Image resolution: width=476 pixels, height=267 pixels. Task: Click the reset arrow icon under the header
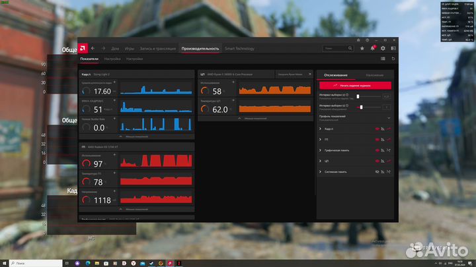(393, 59)
